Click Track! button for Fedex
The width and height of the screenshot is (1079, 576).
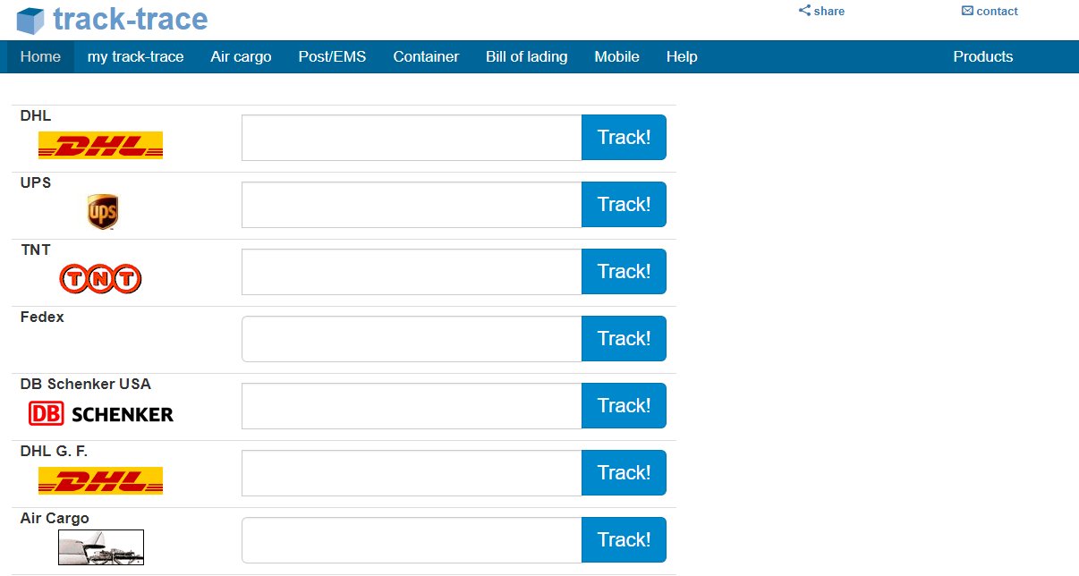click(624, 339)
